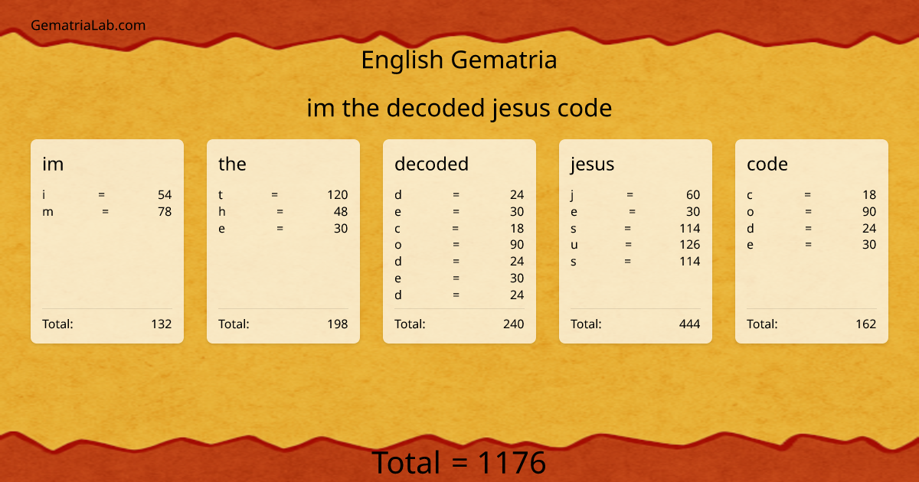The width and height of the screenshot is (919, 482).
Task: Click the 'decoded' card title
Action: [431, 164]
